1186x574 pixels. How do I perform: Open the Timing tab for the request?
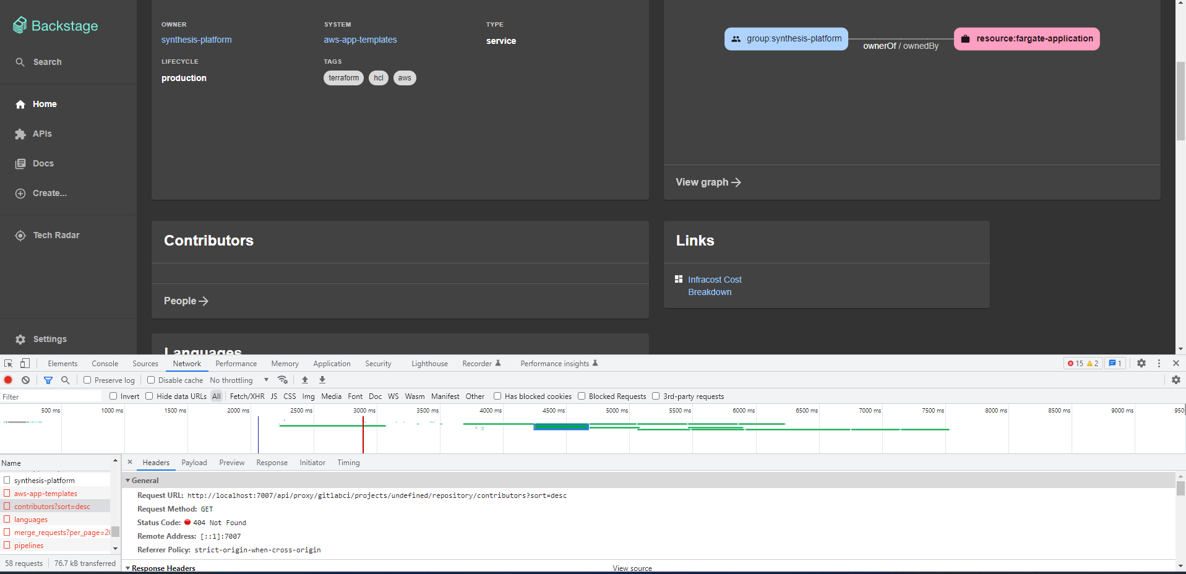(348, 462)
